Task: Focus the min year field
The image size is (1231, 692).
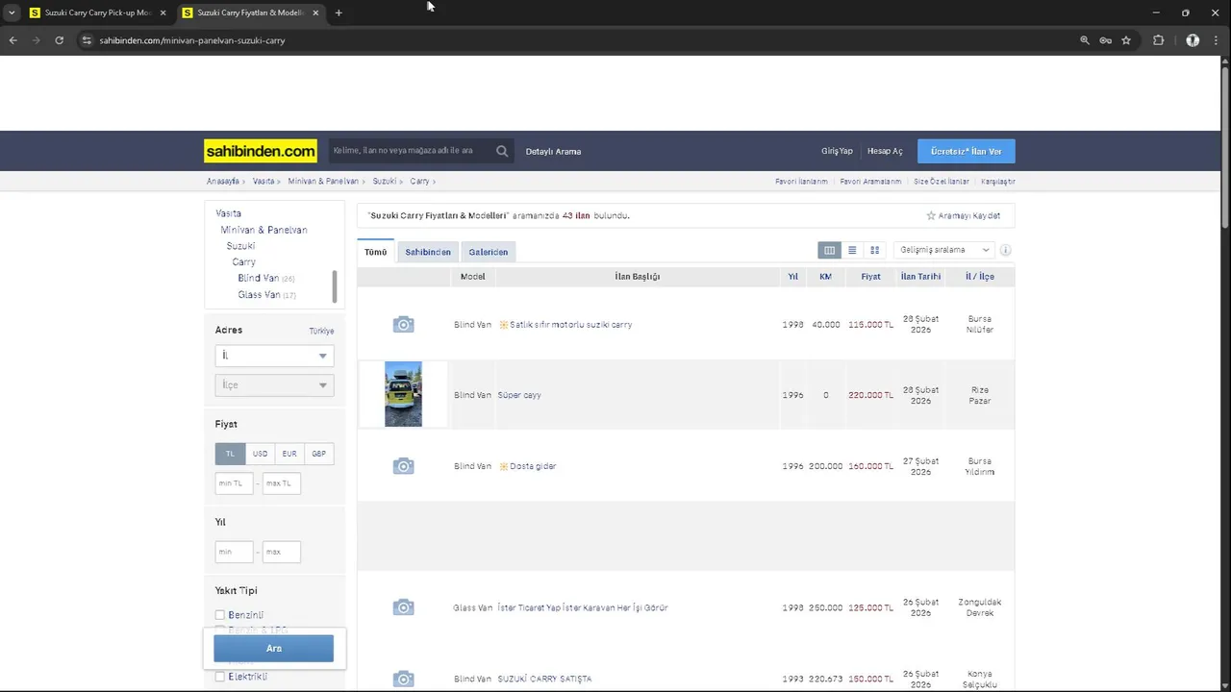Action: pos(234,553)
